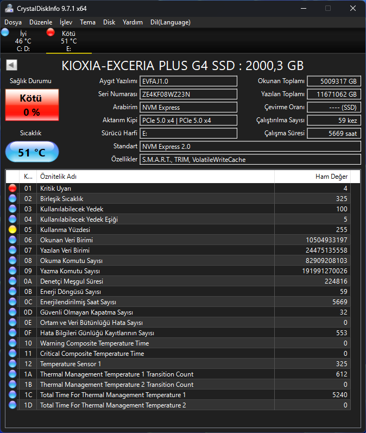Switch to the İyi 46 °C C: D: disk tab
366x433 pixels.
click(x=23, y=41)
